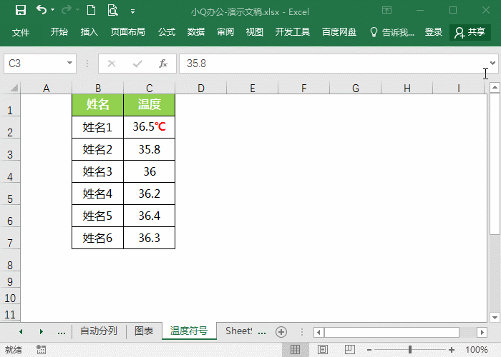Select the 温度符号 sheet tab
The image size is (501, 357).
189,331
